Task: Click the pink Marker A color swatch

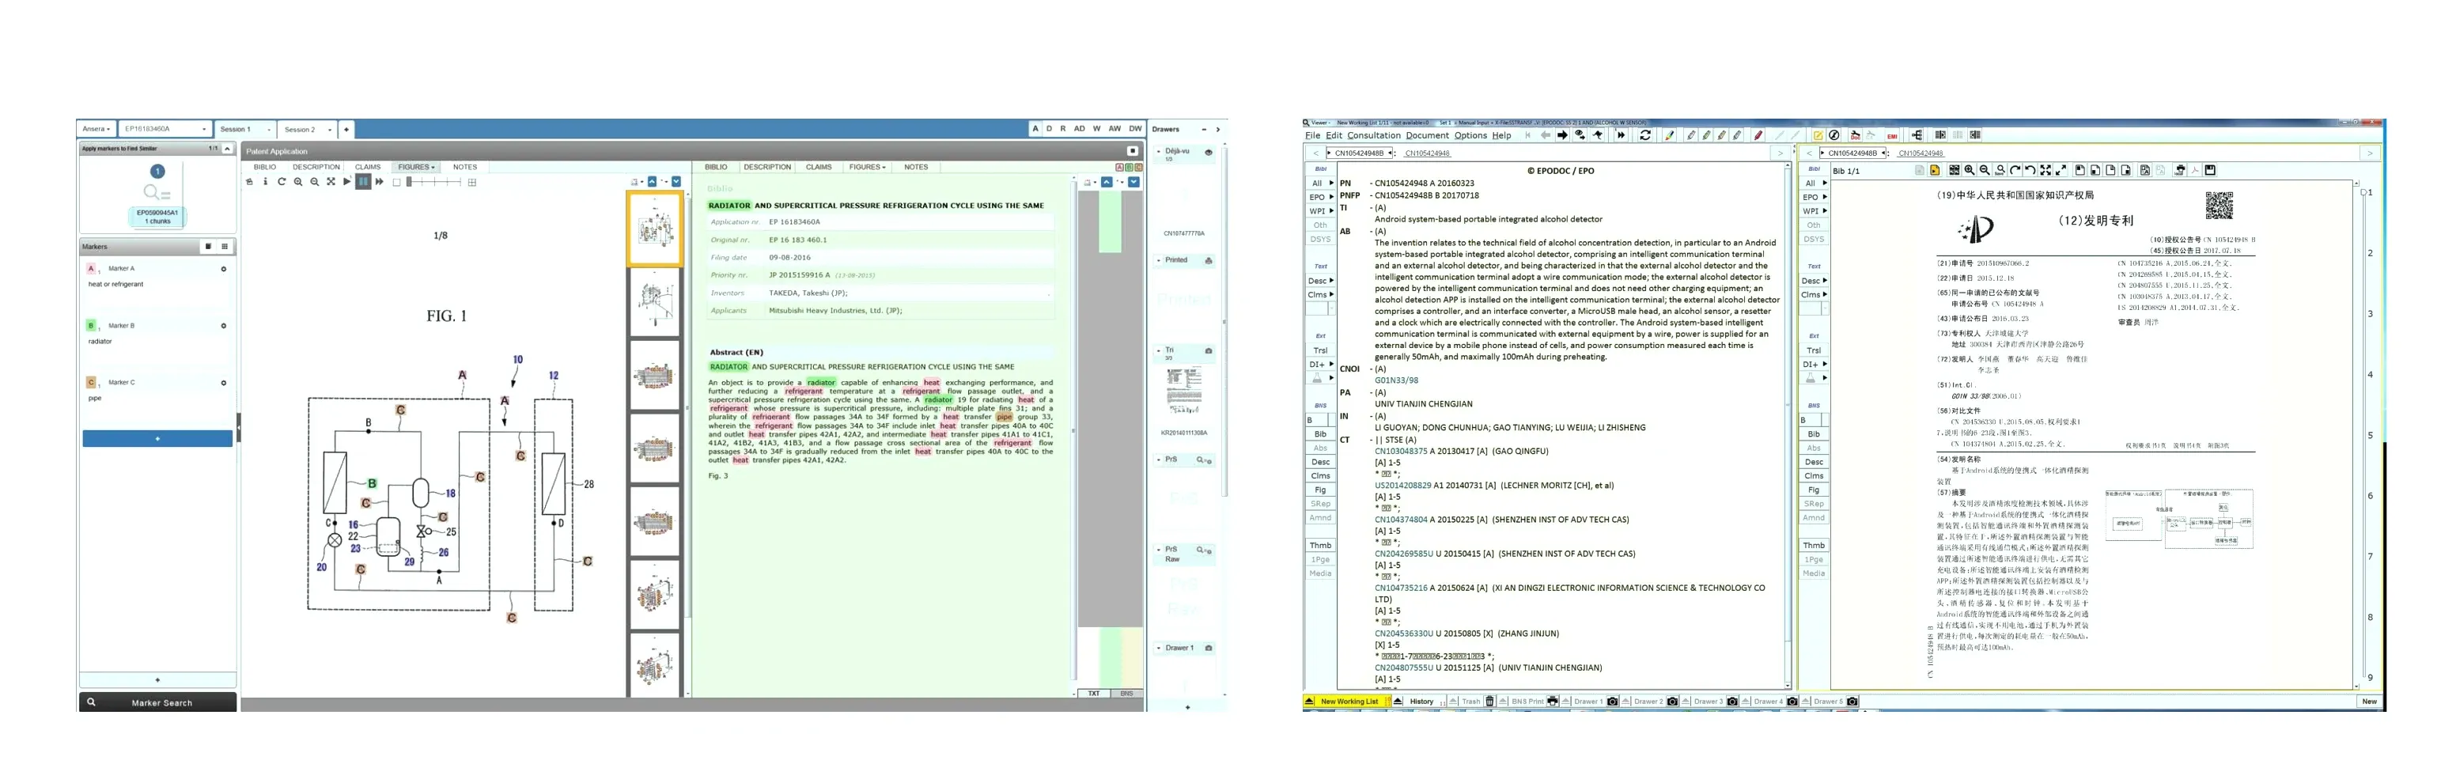Action: 92,269
